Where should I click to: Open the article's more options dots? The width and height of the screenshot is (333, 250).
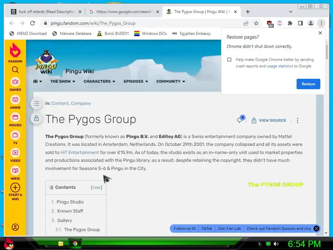click(297, 120)
